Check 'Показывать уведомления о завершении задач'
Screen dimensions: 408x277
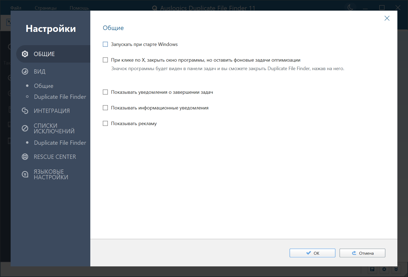pos(105,92)
